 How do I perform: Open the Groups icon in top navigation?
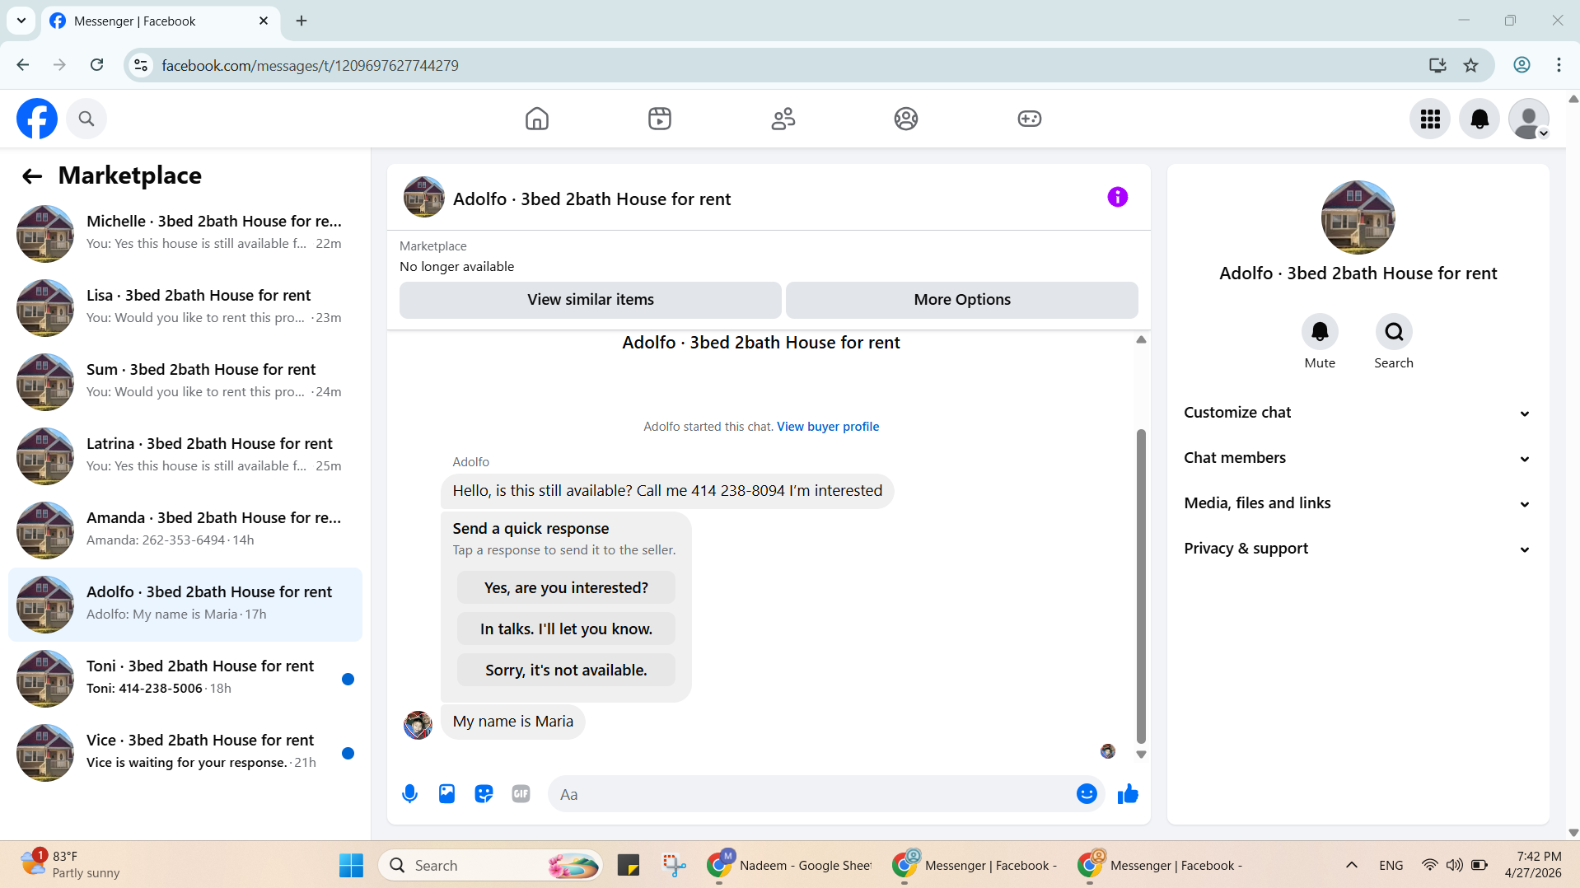coord(906,119)
